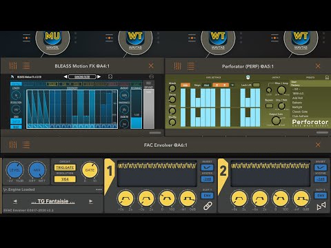Switch to Gate Settings section in Perforator
331x248 pixels.
(x=213, y=78)
